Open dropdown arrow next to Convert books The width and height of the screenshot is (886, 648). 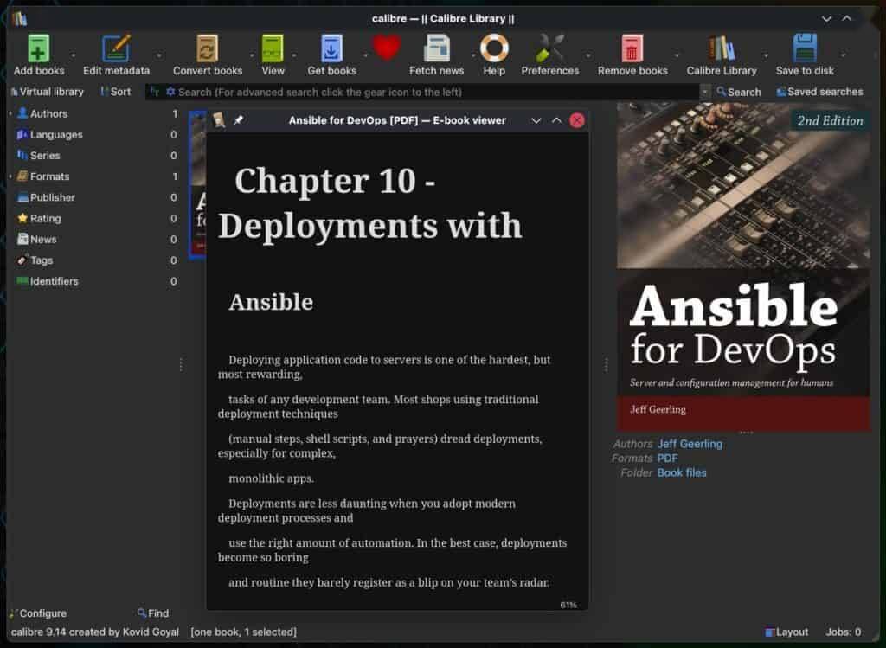click(252, 55)
